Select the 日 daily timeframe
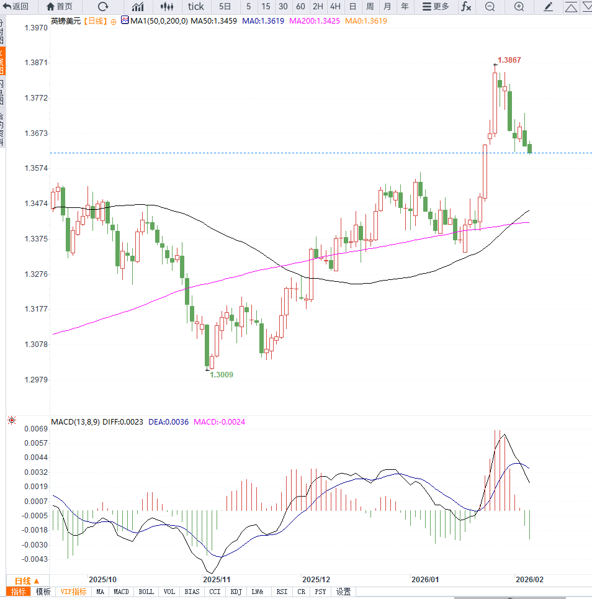 pos(352,6)
